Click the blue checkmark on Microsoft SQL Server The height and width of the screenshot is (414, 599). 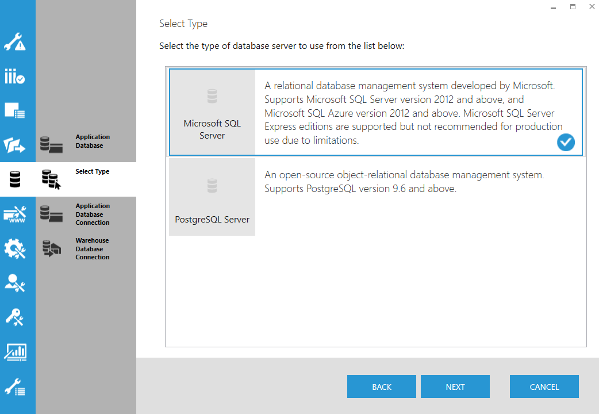point(566,142)
